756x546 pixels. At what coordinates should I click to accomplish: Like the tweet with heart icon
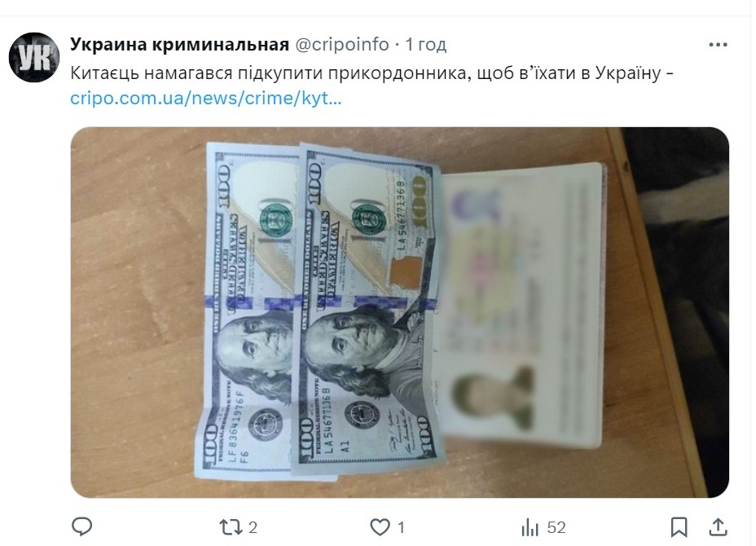[x=380, y=527]
